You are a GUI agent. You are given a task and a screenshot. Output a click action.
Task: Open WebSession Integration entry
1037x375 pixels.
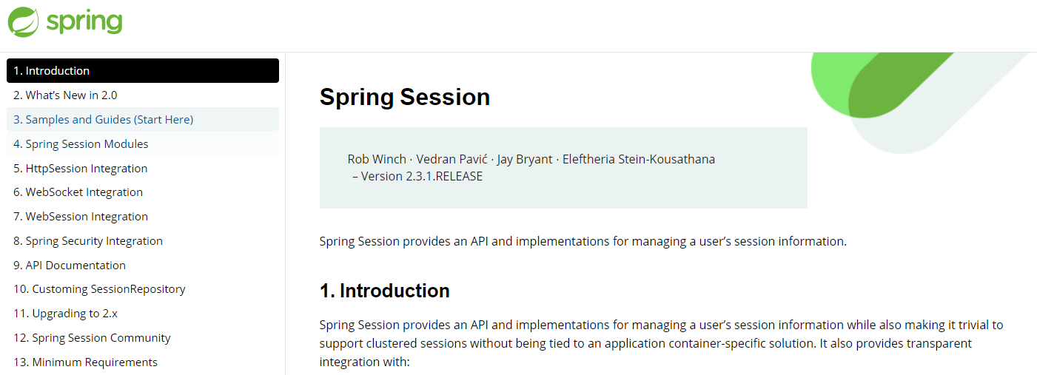[143, 216]
